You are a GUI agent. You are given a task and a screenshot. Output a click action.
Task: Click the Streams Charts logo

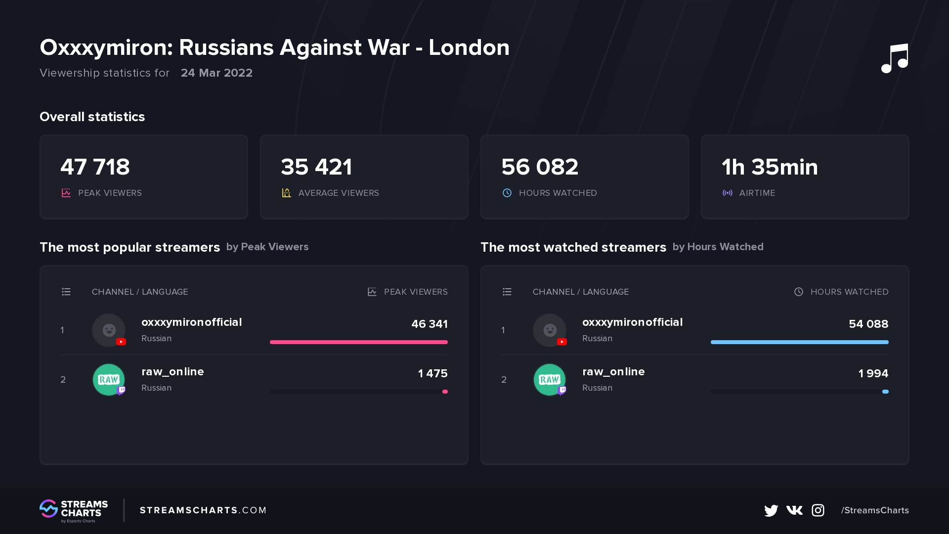pos(74,511)
